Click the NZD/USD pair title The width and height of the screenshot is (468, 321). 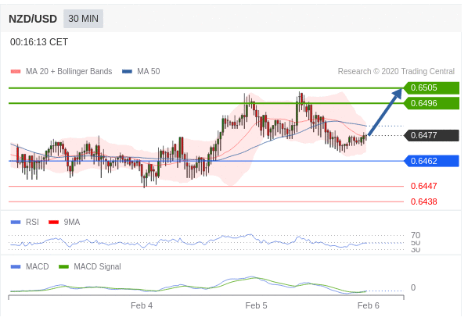pos(33,19)
